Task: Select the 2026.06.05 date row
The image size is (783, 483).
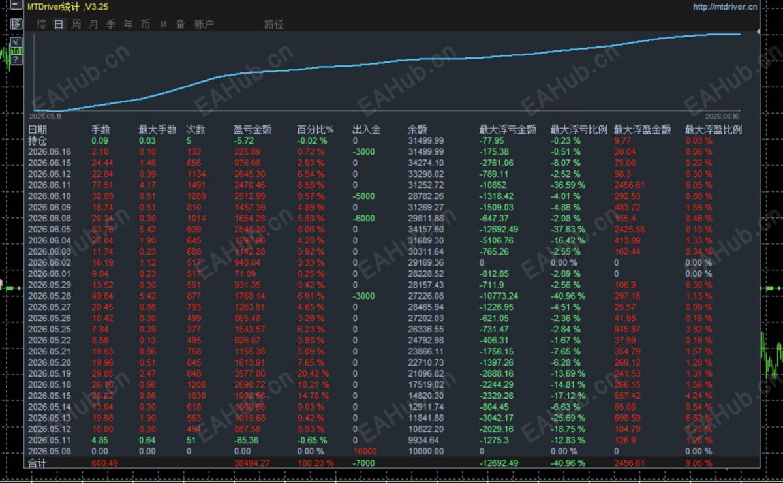Action: click(49, 229)
